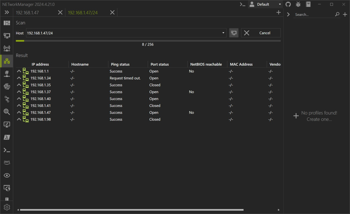Click the device icon for 192.168.1.1

26,71
